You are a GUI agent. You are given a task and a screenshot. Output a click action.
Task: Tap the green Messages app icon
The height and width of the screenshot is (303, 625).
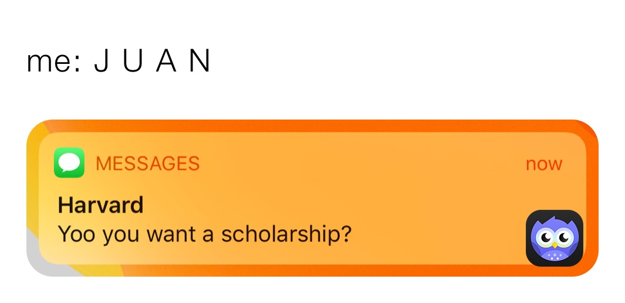click(x=69, y=162)
